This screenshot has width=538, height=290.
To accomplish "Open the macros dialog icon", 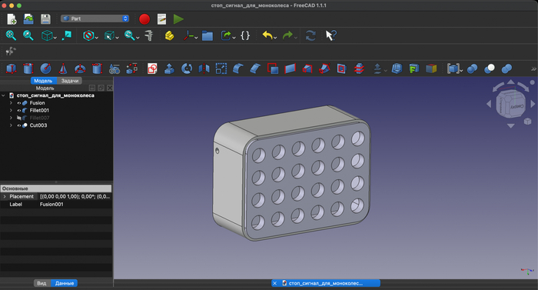I will pyautogui.click(x=161, y=19).
